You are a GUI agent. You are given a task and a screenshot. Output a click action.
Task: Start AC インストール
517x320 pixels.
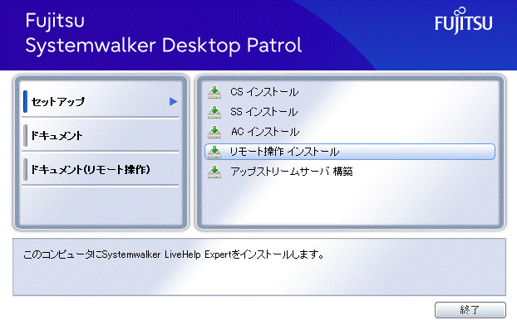tap(265, 132)
